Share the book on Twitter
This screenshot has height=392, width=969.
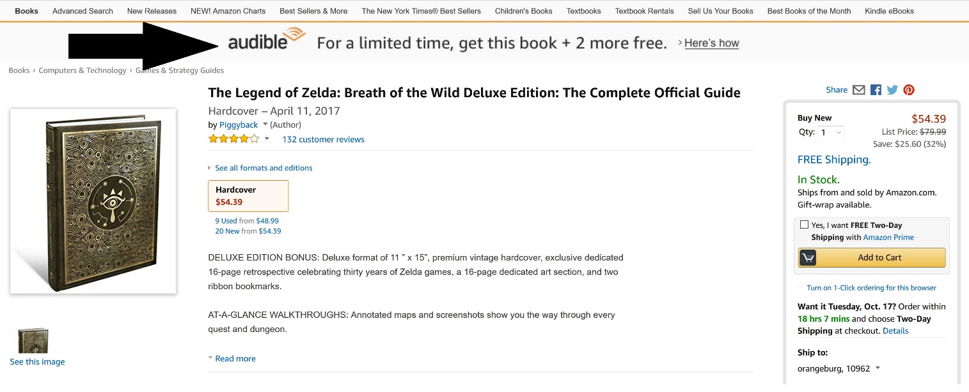[892, 90]
